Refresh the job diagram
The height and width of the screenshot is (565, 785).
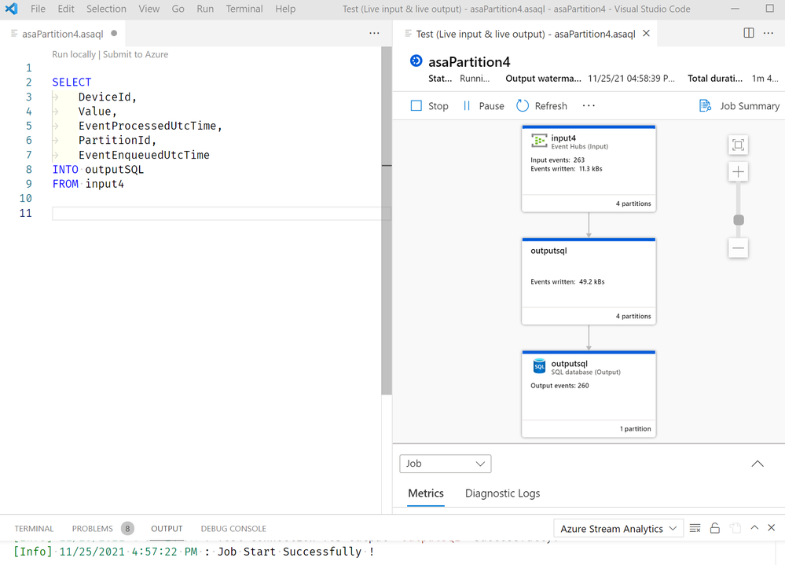tap(541, 105)
